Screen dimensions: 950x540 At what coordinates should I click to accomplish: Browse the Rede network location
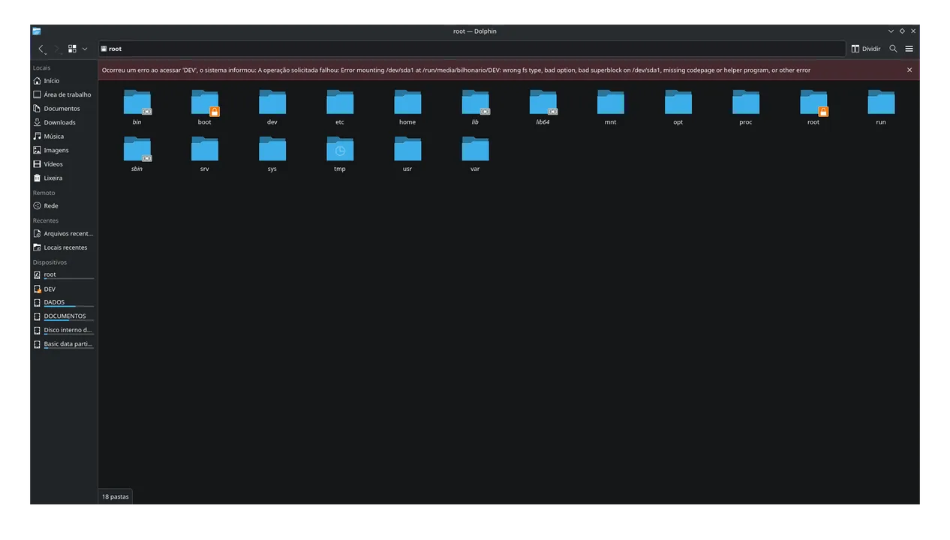[64, 205]
